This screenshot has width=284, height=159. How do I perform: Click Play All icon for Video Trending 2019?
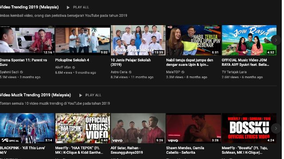point(68,8)
